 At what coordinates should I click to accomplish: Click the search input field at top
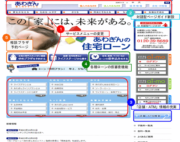154,3
